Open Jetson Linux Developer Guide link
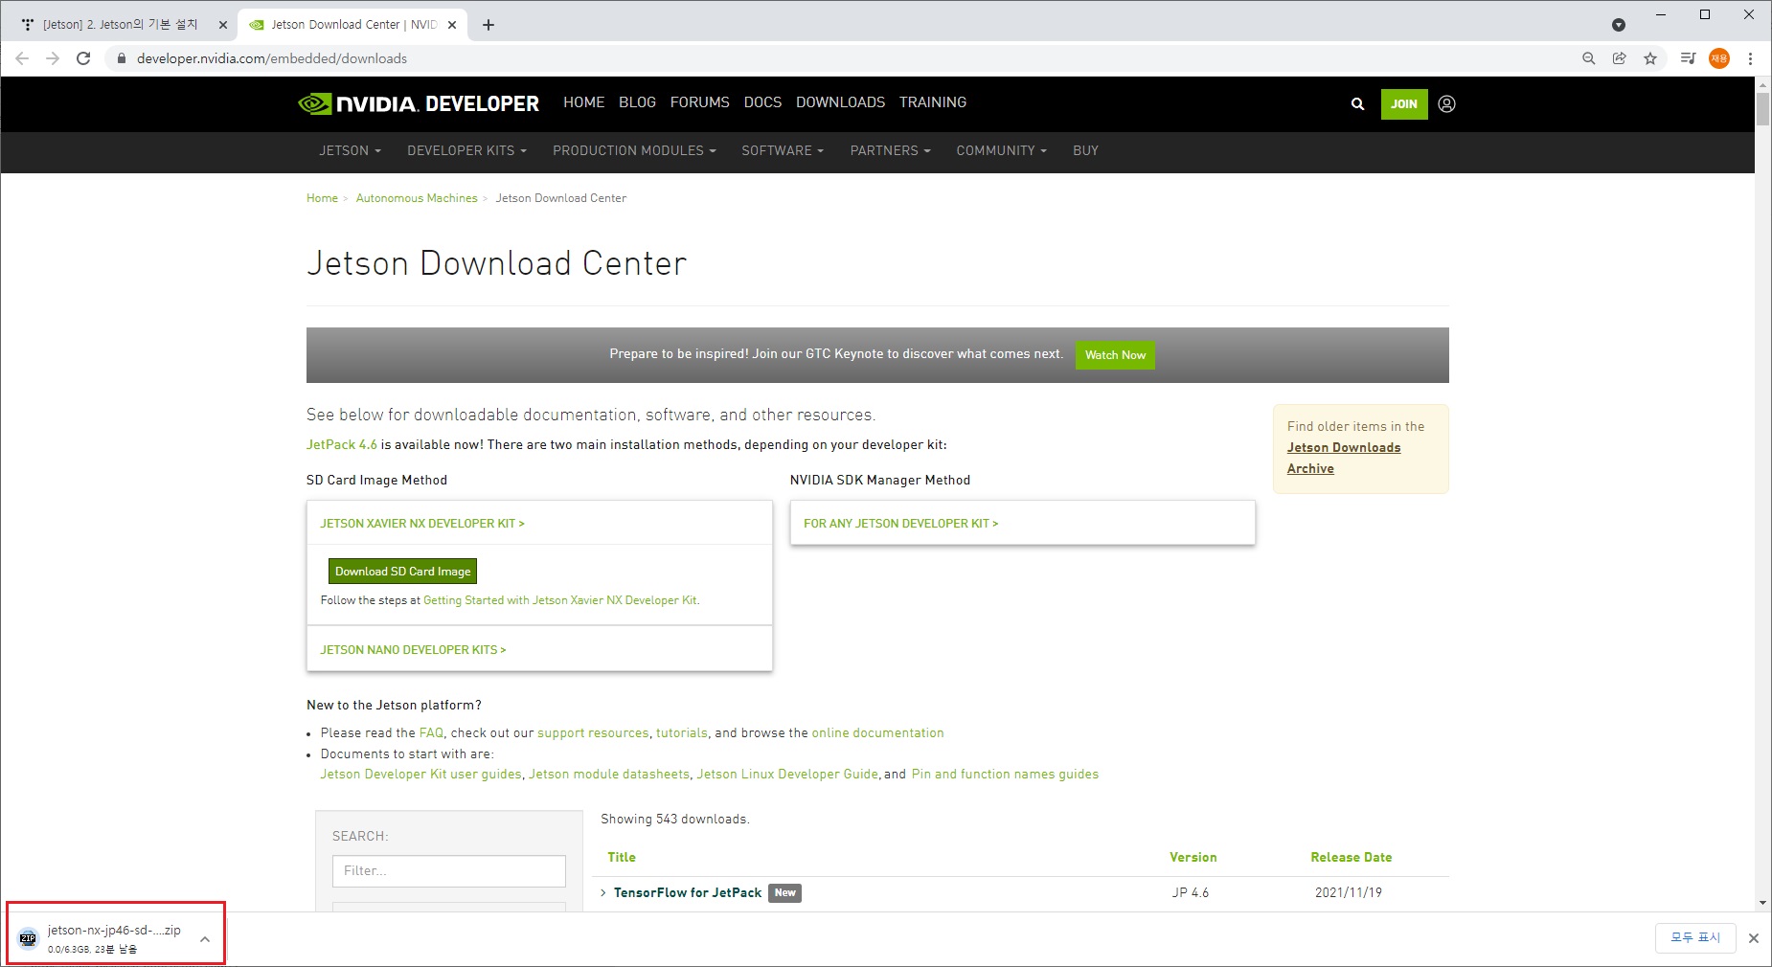Screen dimensions: 1772x967 [x=787, y=774]
